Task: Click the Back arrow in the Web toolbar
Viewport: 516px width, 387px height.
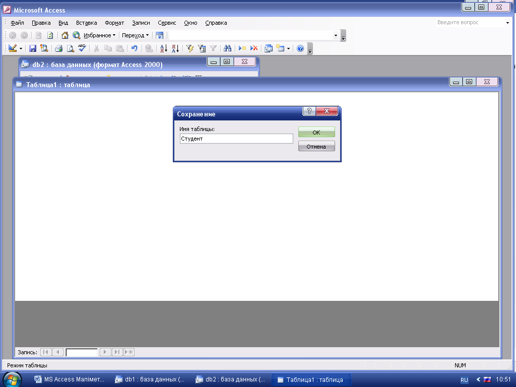Action: (13, 35)
